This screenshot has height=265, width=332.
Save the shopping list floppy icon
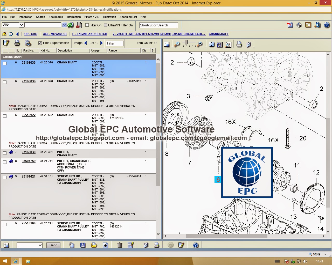pyautogui.click(x=83, y=245)
